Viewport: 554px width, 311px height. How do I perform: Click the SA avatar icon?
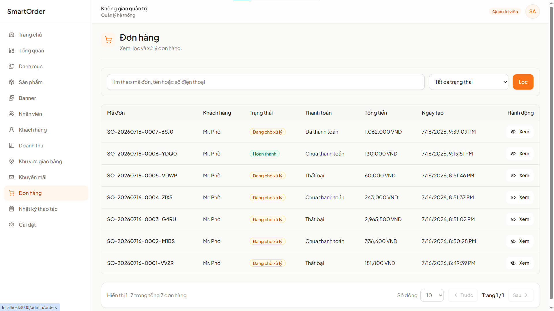[x=532, y=12]
